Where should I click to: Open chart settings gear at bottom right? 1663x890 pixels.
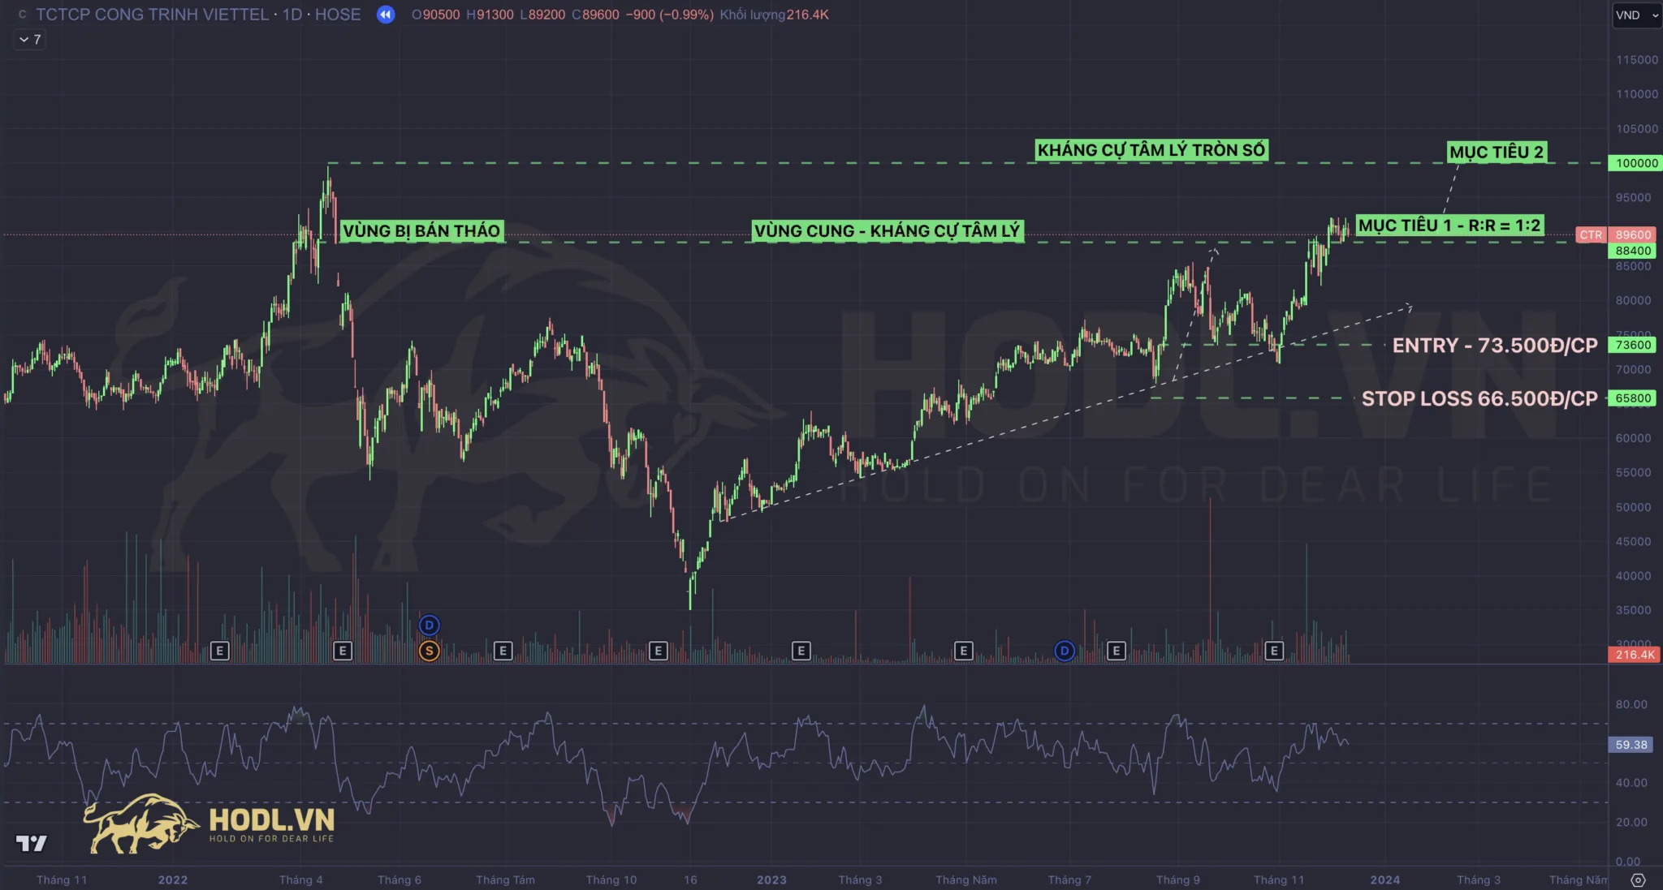pos(1638,880)
